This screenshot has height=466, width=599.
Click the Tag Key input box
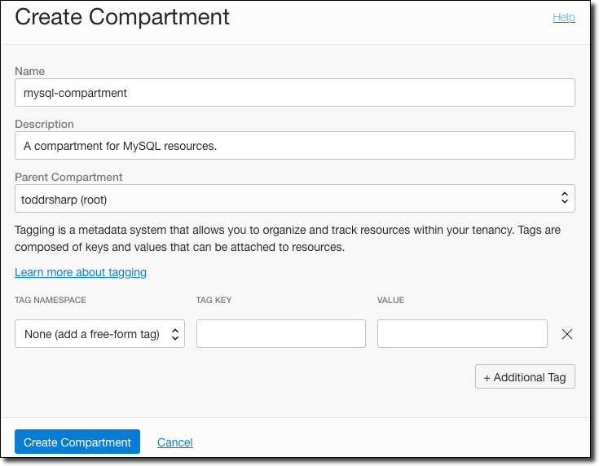point(280,334)
